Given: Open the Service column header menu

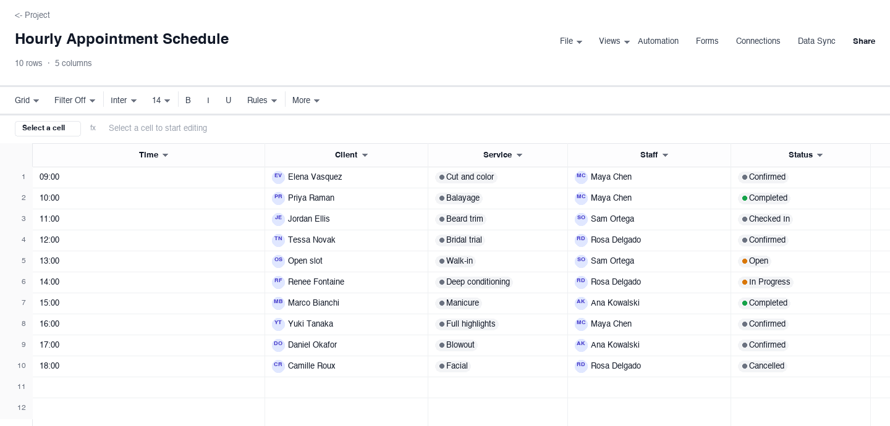Looking at the screenshot, I should point(520,155).
